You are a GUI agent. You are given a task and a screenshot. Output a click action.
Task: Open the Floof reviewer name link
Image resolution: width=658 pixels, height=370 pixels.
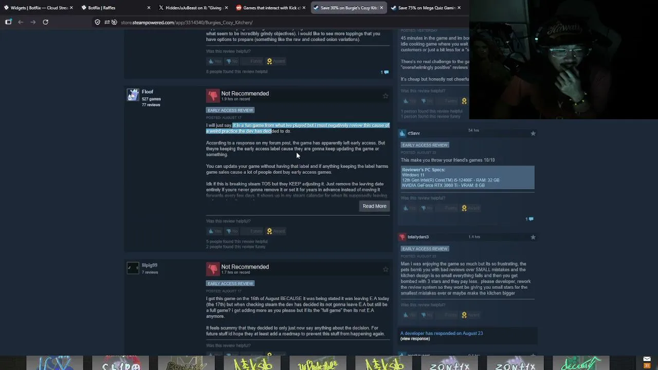pos(148,92)
